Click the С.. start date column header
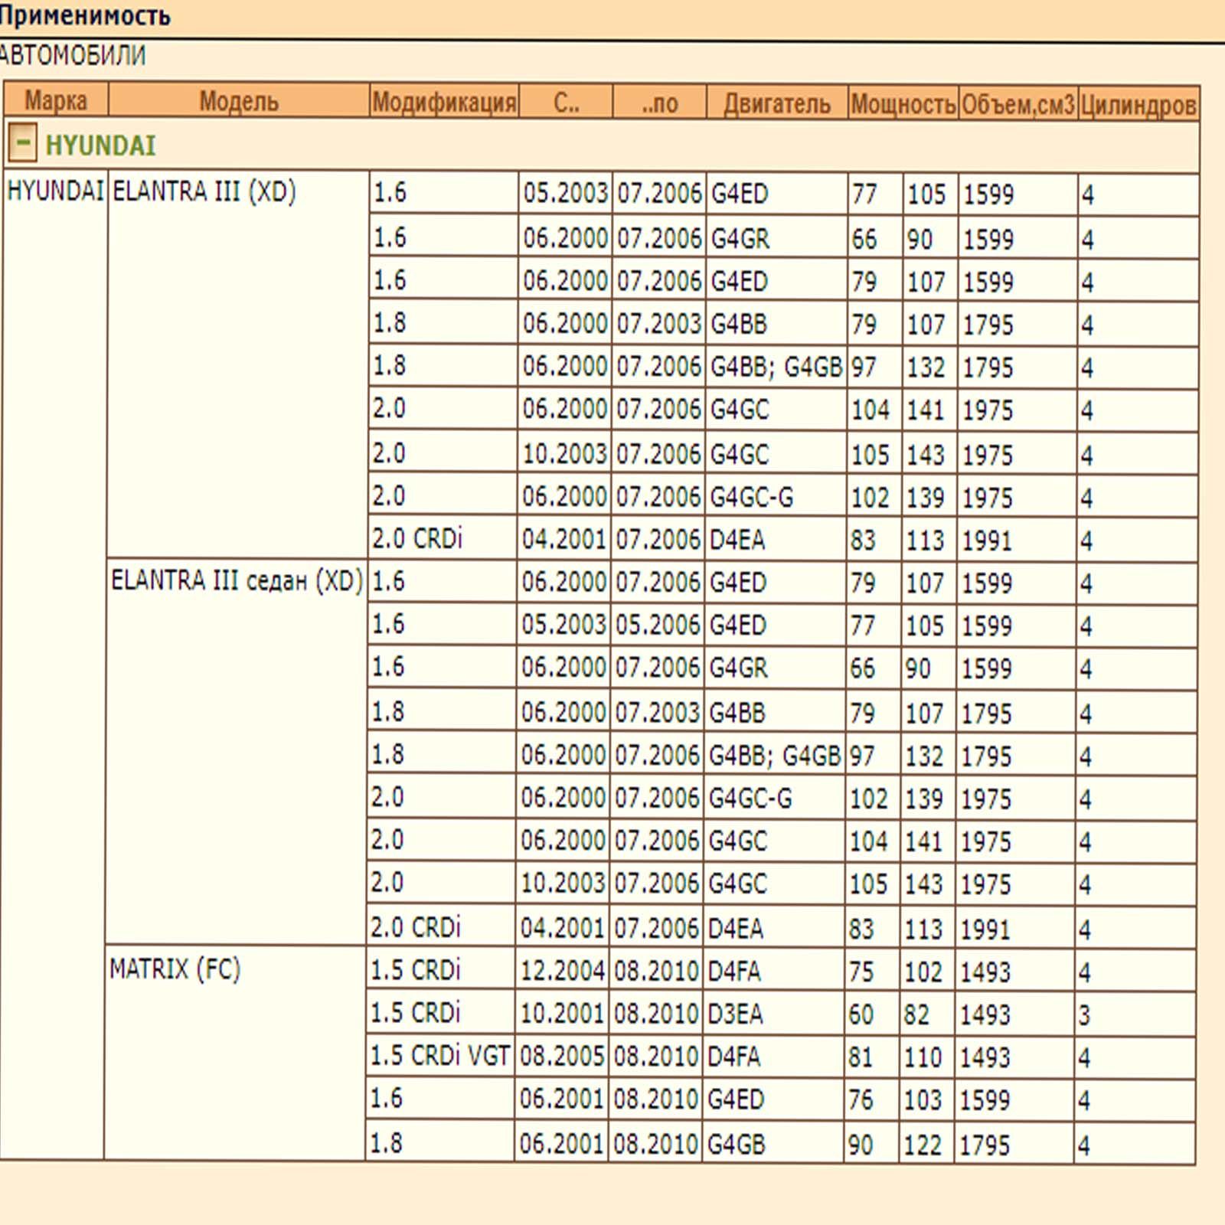 566,103
